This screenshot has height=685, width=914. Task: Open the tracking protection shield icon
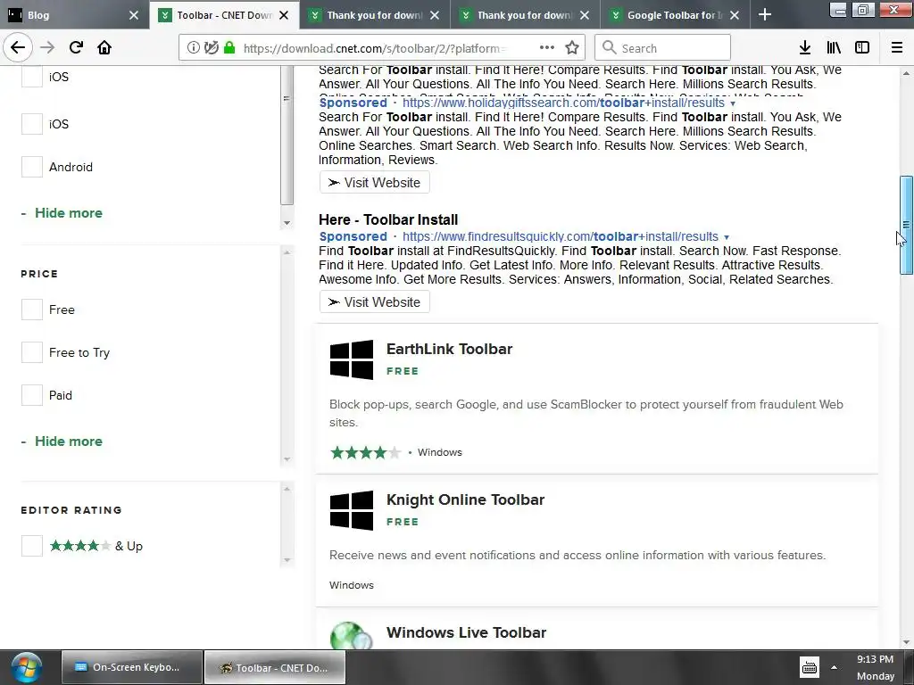point(212,48)
